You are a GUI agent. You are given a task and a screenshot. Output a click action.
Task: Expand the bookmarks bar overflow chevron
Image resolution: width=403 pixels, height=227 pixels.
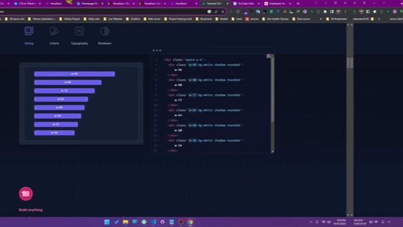click(x=321, y=19)
